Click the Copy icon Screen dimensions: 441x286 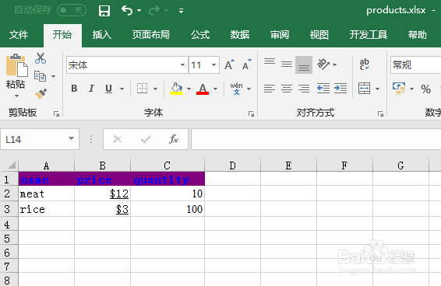tap(40, 76)
